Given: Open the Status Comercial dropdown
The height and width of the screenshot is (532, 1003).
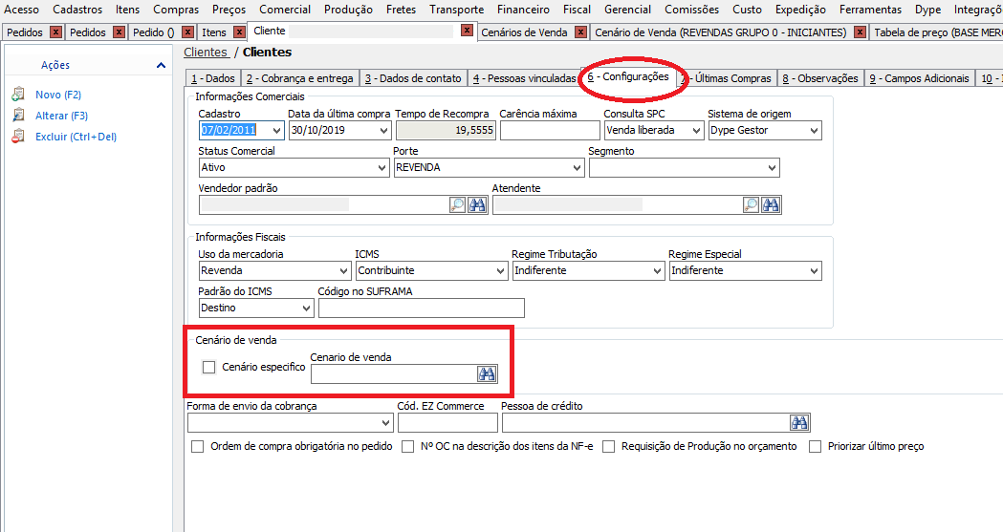Looking at the screenshot, I should click(x=382, y=168).
